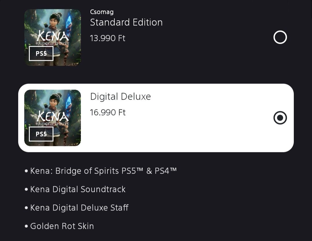
Task: Click the "Standard Edition" title text
Action: (126, 22)
